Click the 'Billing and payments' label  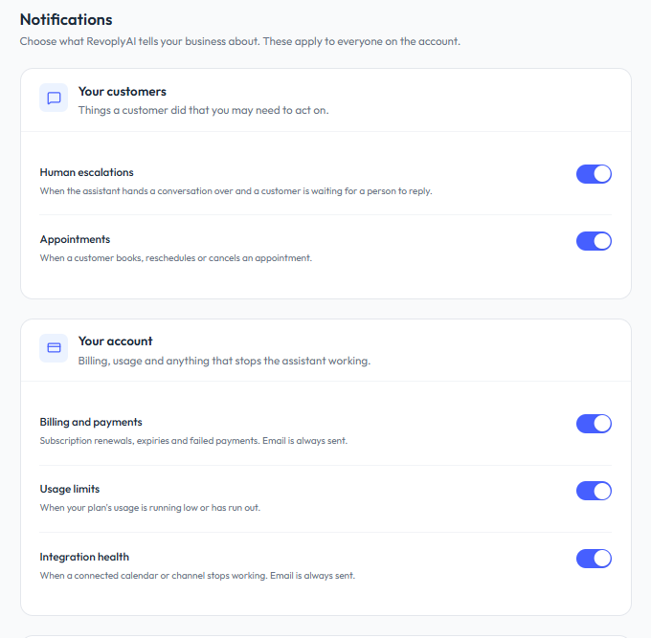[x=91, y=422]
